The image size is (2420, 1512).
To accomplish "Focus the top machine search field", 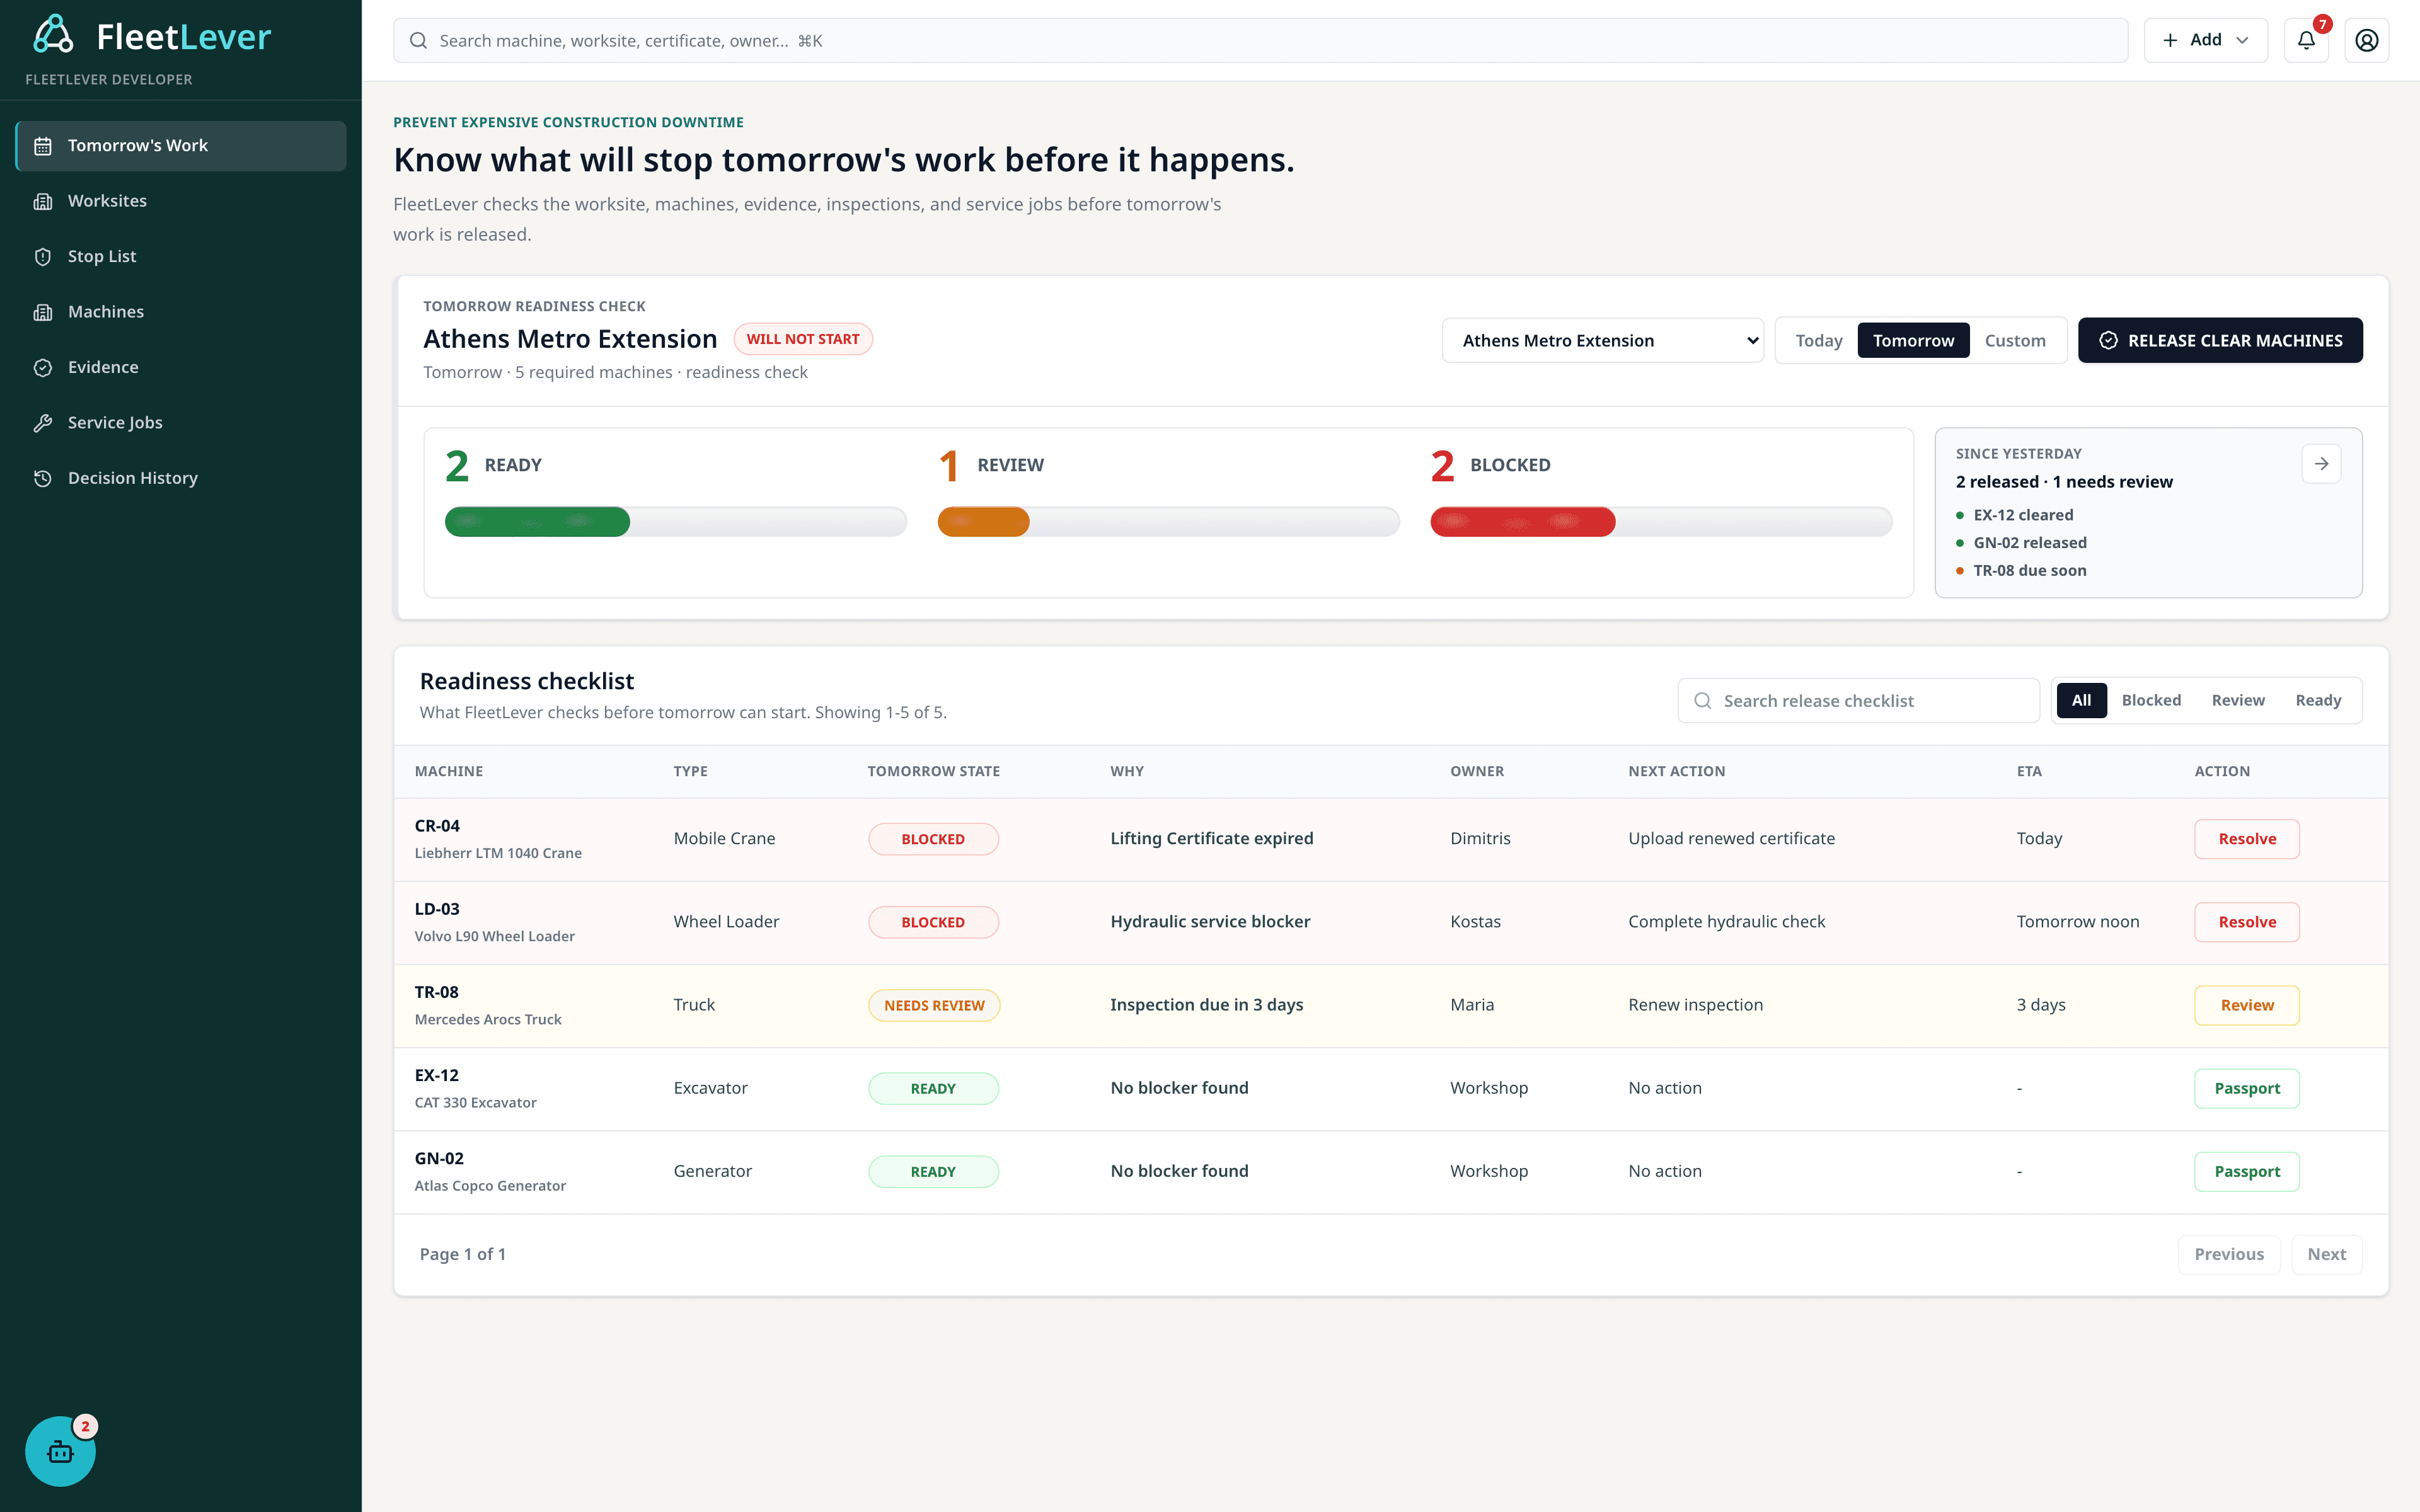I will (1260, 40).
